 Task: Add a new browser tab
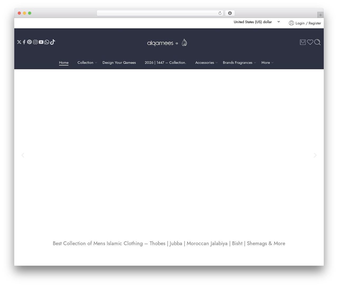pyautogui.click(x=321, y=15)
